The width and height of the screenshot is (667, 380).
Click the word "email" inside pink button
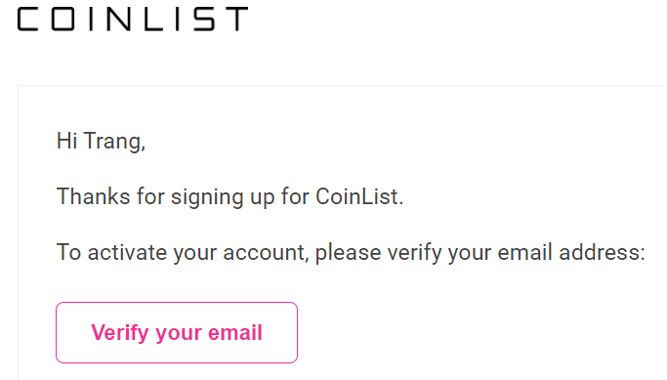234,332
